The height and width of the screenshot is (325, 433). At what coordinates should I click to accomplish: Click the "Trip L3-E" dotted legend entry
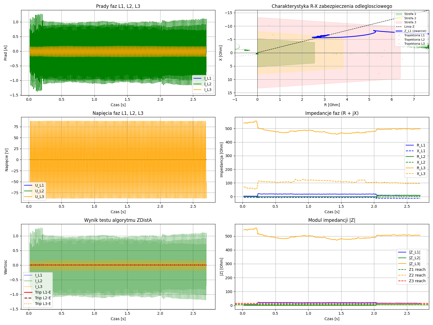pos(43,304)
